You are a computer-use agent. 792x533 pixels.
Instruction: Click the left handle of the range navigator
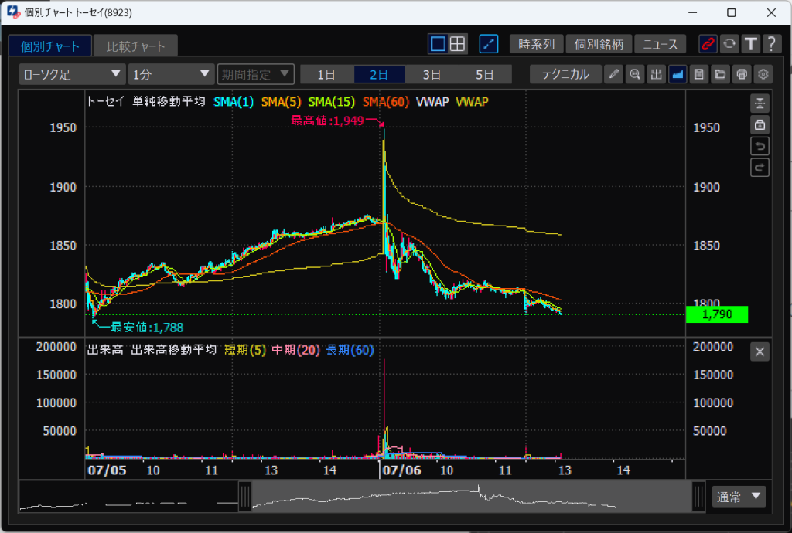[245, 497]
